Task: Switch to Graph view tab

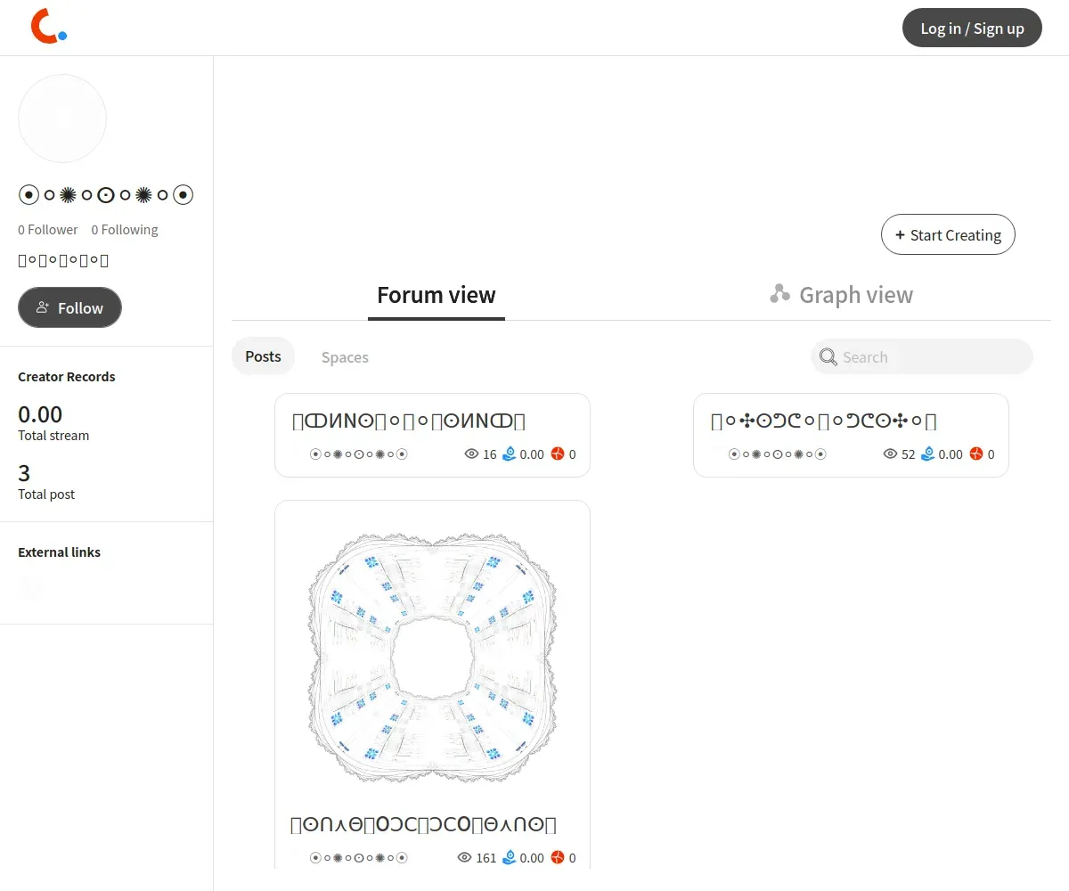Action: [841, 295]
